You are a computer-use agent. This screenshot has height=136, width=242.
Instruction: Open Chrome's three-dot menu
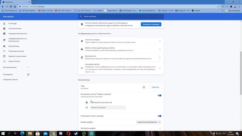point(239,7)
